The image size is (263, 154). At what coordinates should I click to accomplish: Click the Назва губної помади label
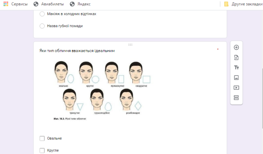(65, 26)
